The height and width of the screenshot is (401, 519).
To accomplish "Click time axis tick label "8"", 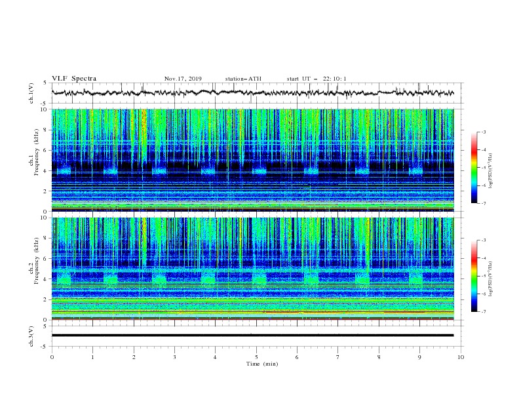I will [x=379, y=357].
